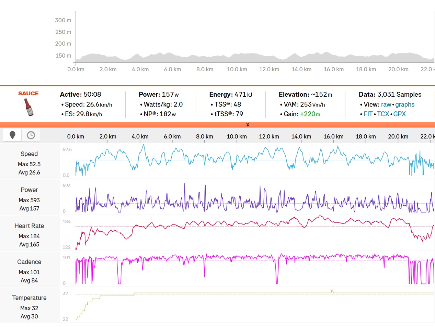Click the blue speed line graph
This screenshot has width=435, height=327.
[255, 160]
